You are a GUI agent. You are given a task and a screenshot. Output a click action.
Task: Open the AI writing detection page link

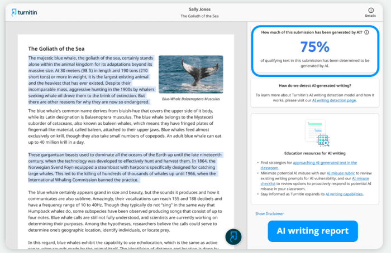[334, 100]
